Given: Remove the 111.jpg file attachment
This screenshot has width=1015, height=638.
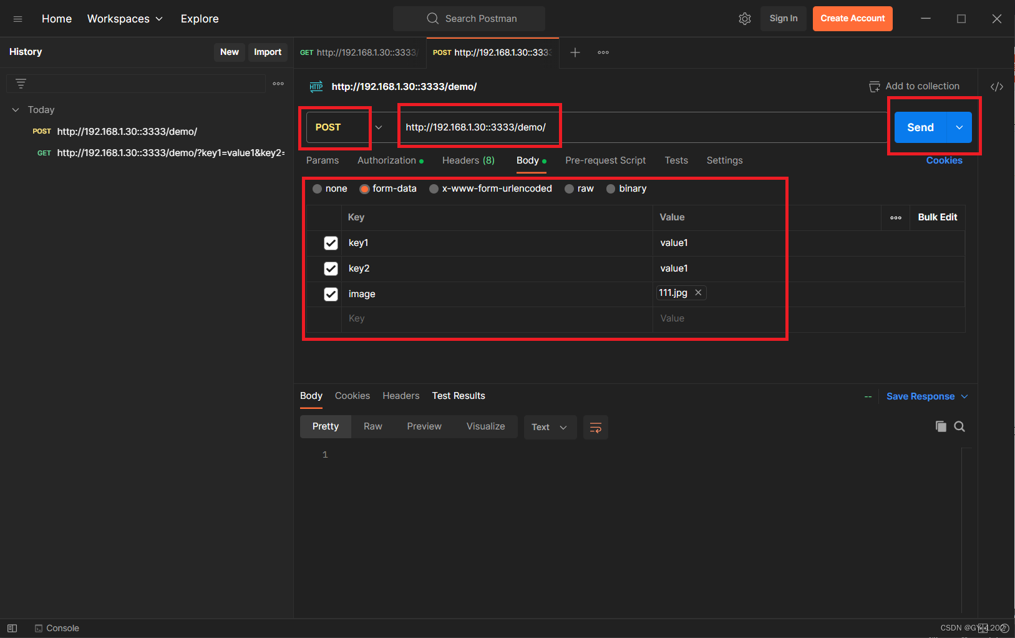Looking at the screenshot, I should 698,293.
